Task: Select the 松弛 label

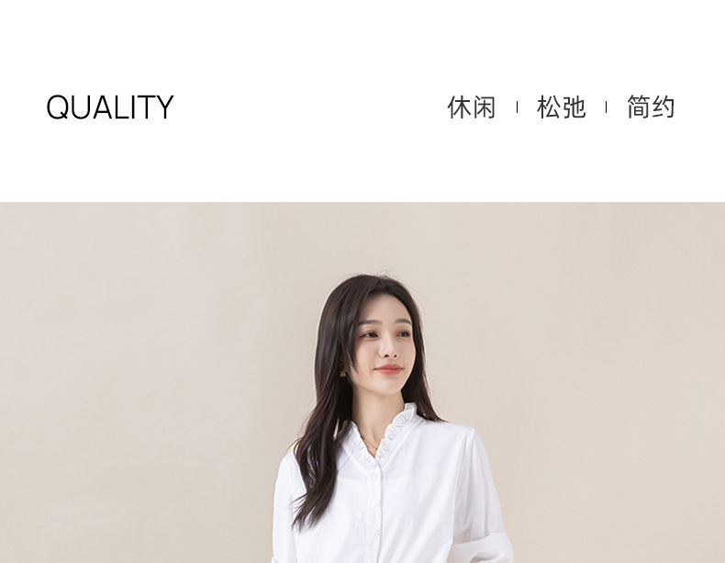Action: coord(561,107)
